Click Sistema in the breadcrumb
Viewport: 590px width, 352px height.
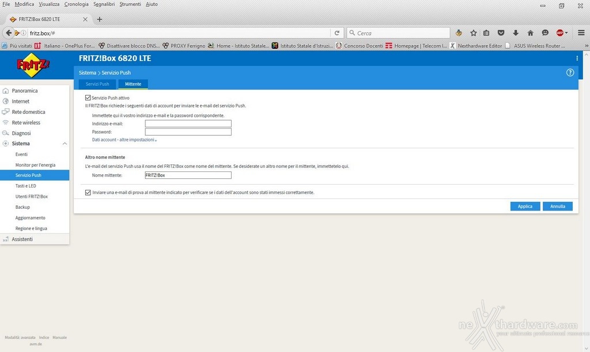pyautogui.click(x=88, y=72)
